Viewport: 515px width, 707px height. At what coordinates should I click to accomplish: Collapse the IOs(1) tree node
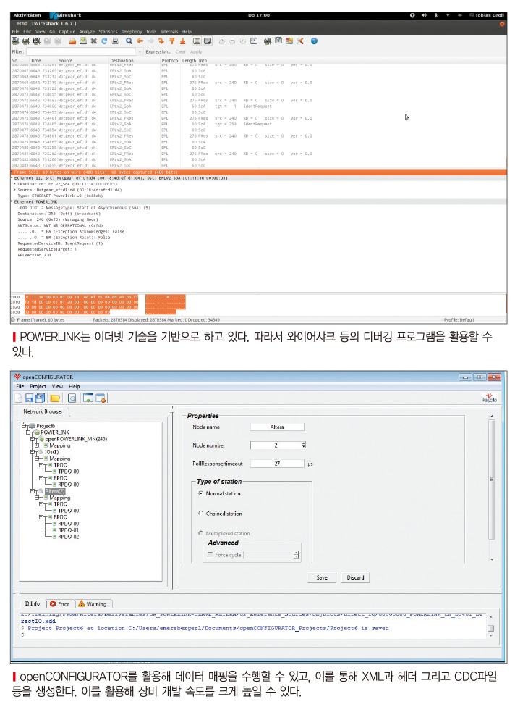click(33, 452)
